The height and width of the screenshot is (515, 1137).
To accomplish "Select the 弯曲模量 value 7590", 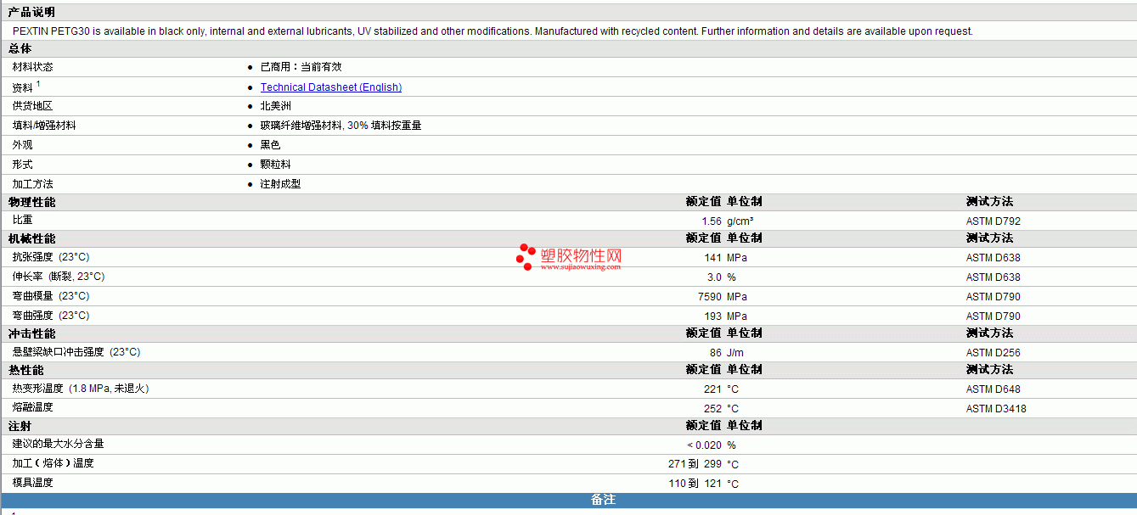I will tap(710, 297).
